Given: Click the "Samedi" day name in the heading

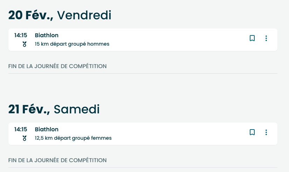Looking at the screenshot, I should (x=77, y=110).
